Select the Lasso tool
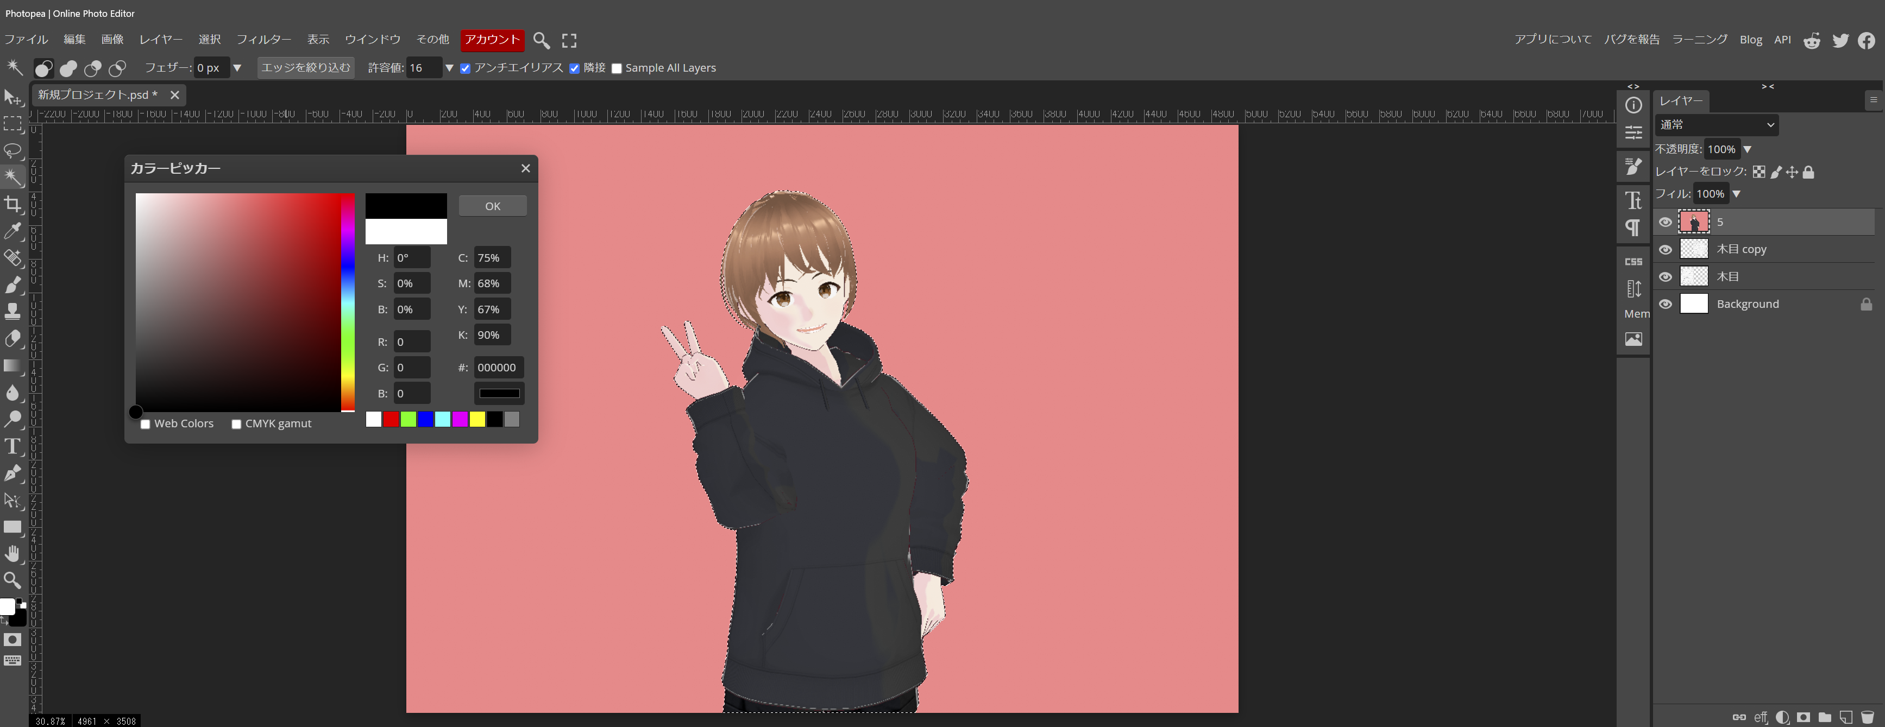The image size is (1885, 727). coord(12,150)
